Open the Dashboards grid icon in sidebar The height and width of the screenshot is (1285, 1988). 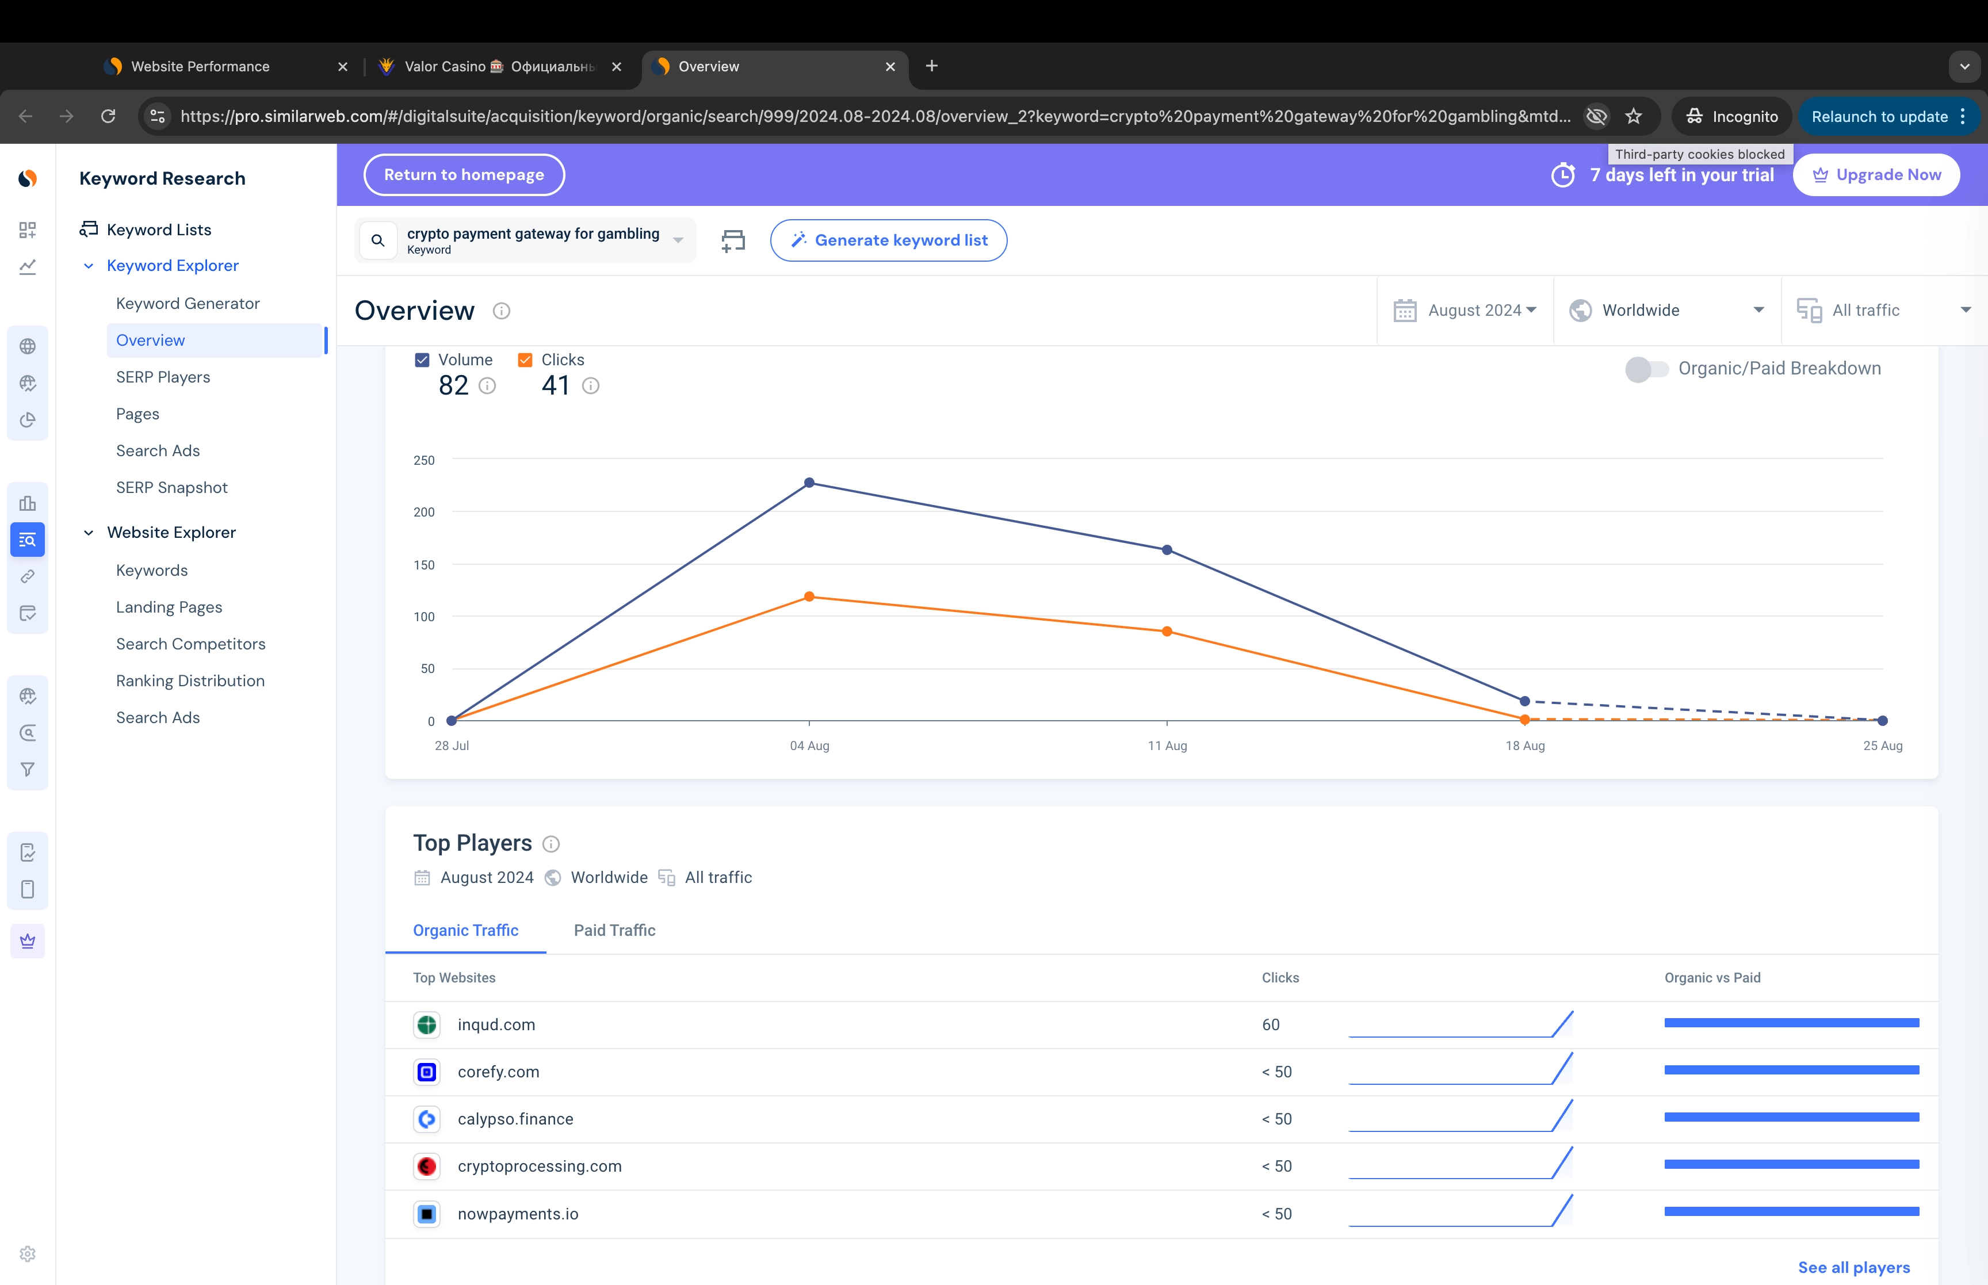point(28,230)
